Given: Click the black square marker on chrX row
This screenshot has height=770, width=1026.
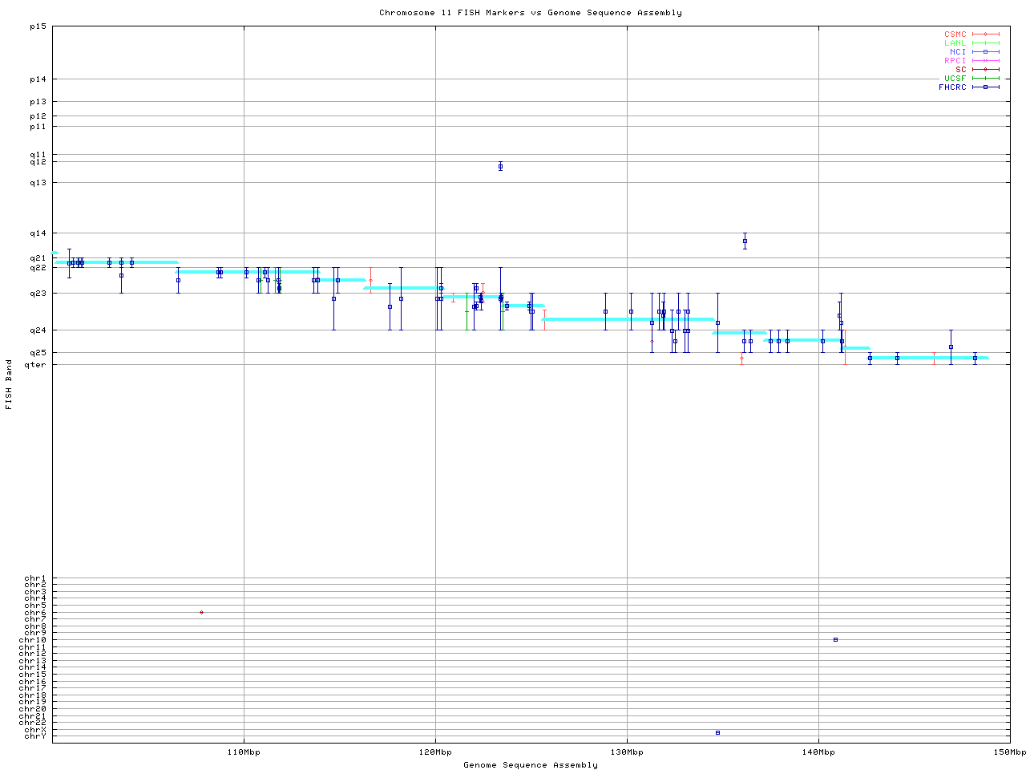Looking at the screenshot, I should coord(717,732).
